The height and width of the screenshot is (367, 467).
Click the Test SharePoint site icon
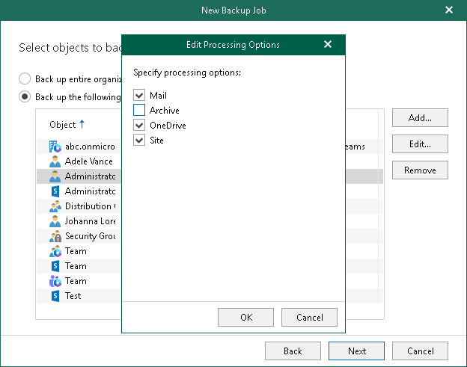pyautogui.click(x=55, y=296)
